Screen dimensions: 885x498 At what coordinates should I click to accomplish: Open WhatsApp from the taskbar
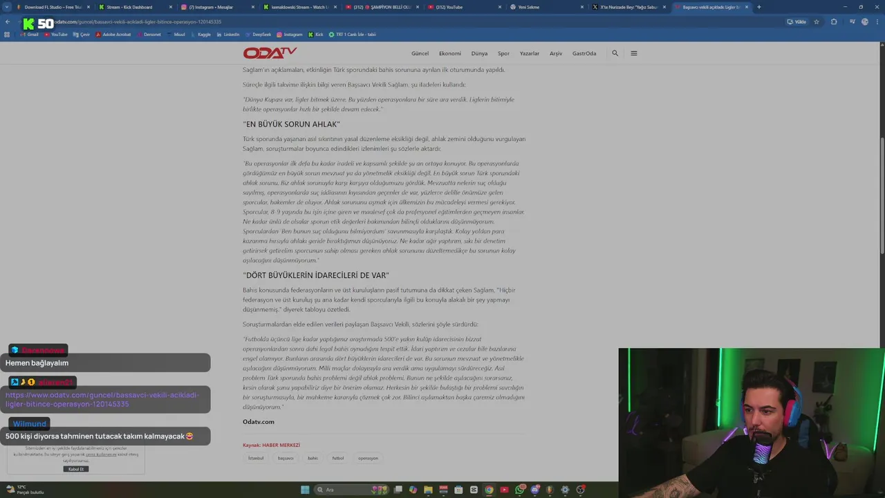point(519,490)
